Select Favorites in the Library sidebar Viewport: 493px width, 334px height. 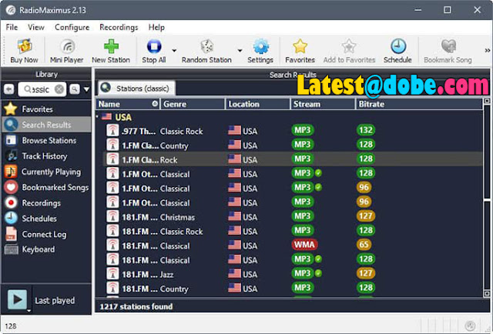(x=46, y=109)
